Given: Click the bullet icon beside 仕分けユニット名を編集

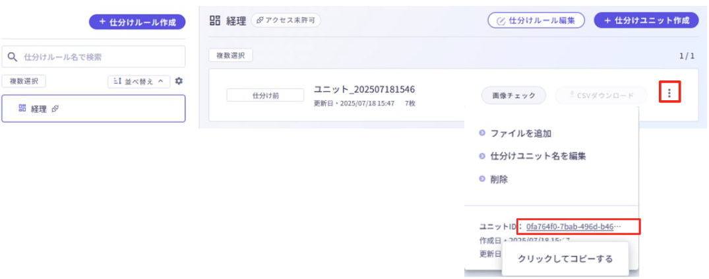Looking at the screenshot, I should (x=482, y=156).
